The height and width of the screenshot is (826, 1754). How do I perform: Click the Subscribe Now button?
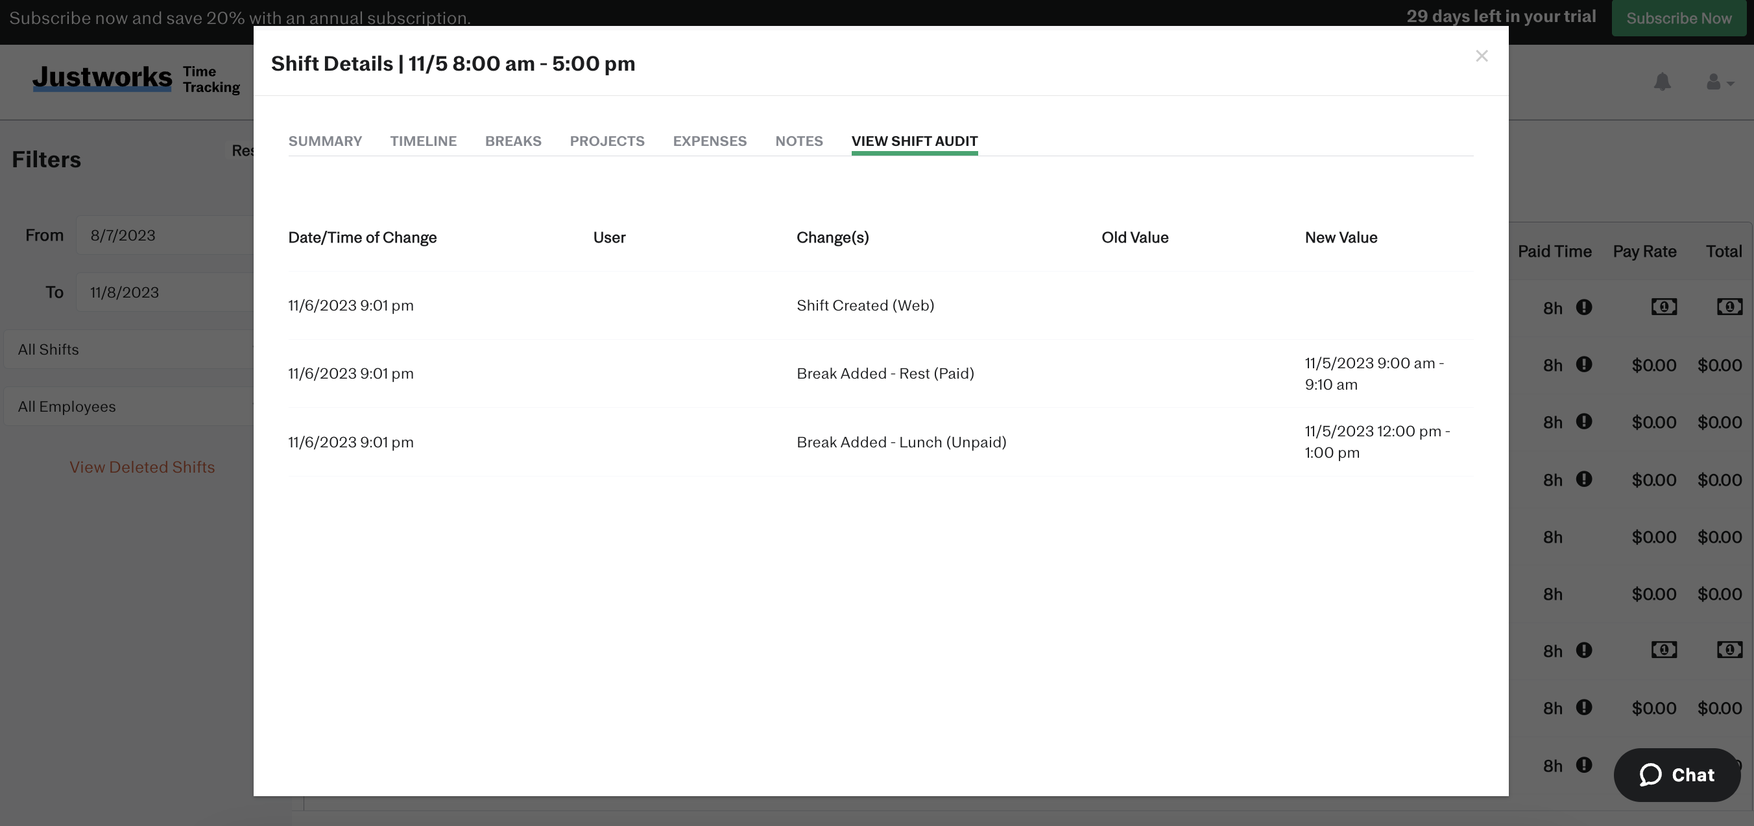click(1678, 18)
